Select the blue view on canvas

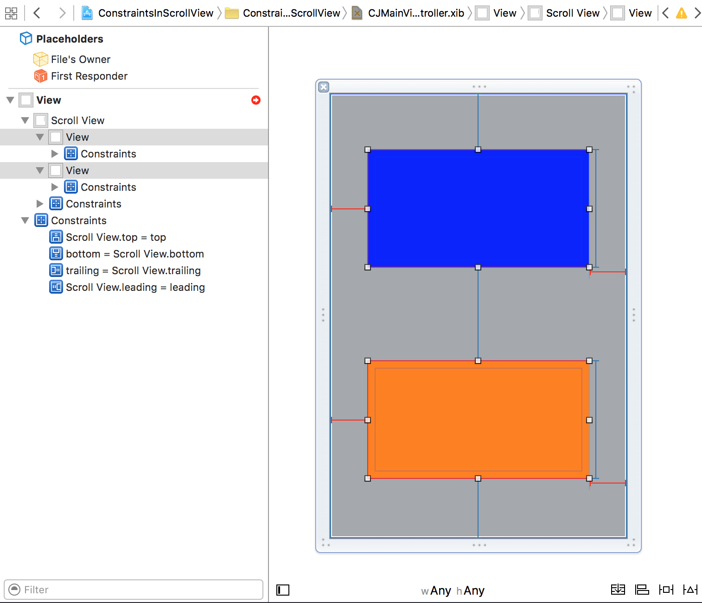coord(478,208)
